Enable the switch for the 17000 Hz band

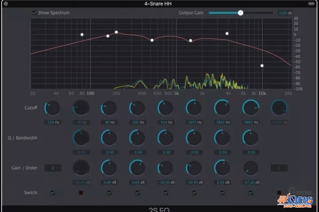click(279, 193)
